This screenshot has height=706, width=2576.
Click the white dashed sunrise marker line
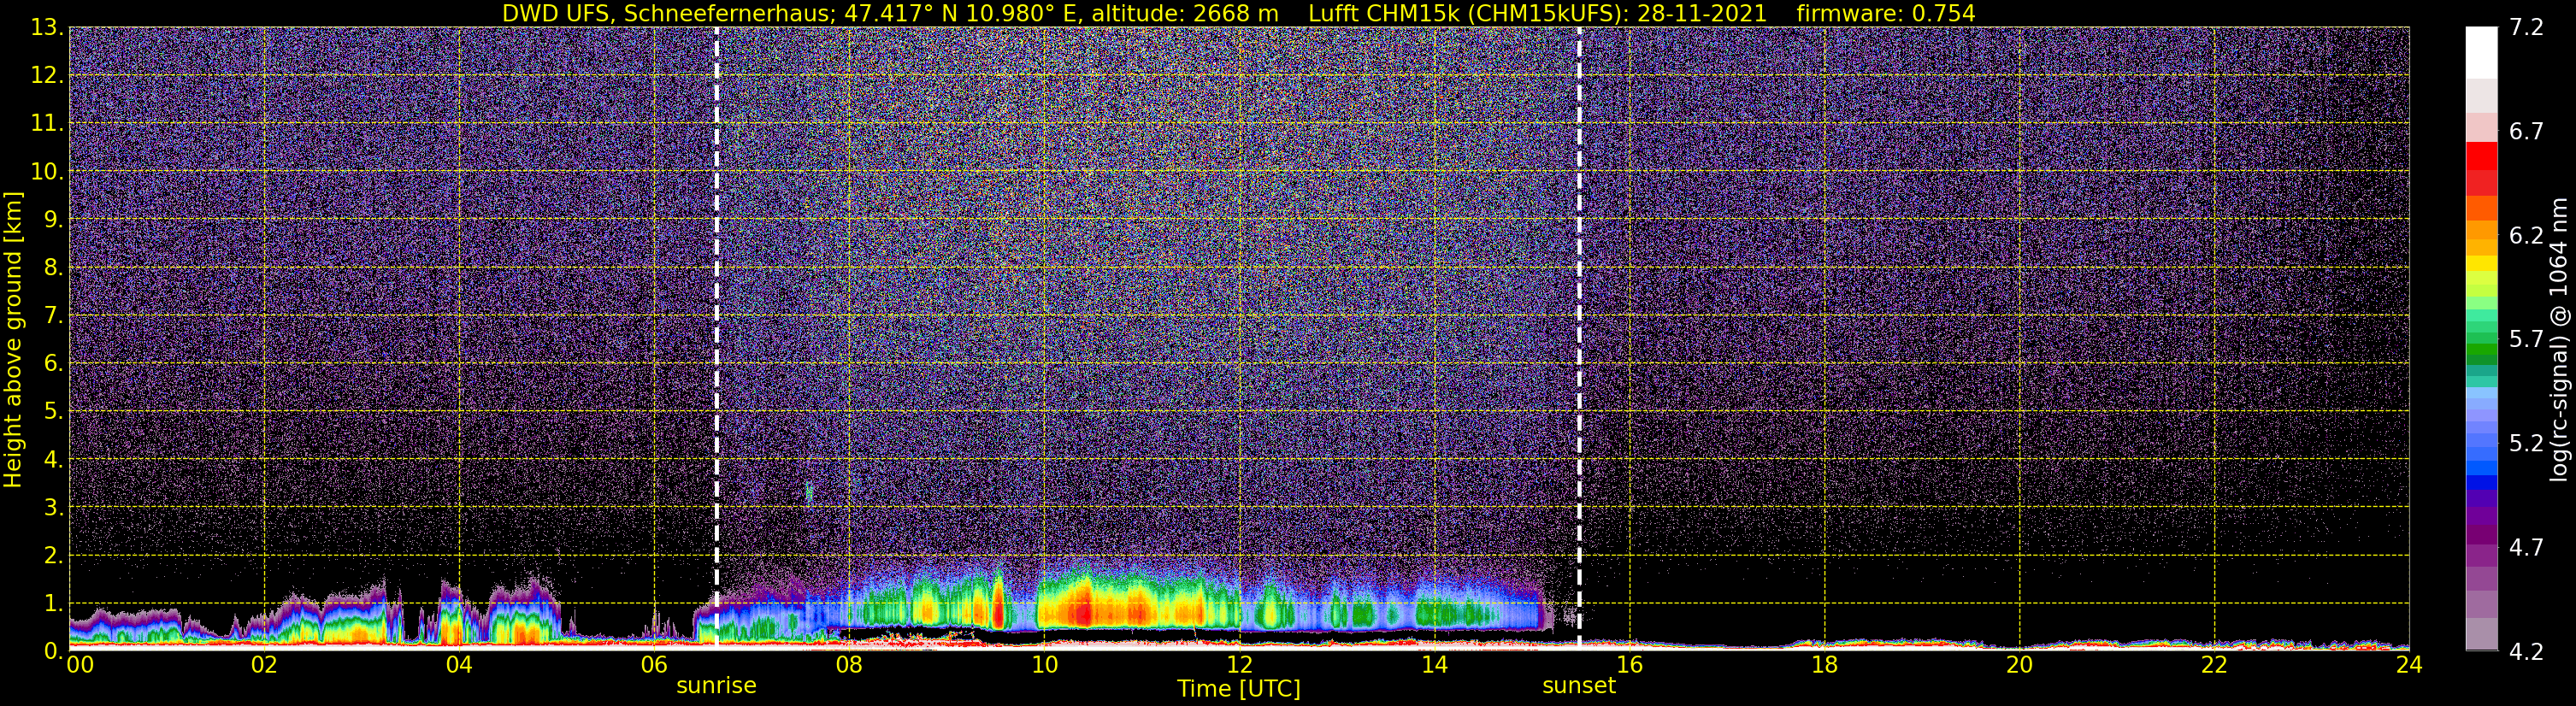pos(716,338)
